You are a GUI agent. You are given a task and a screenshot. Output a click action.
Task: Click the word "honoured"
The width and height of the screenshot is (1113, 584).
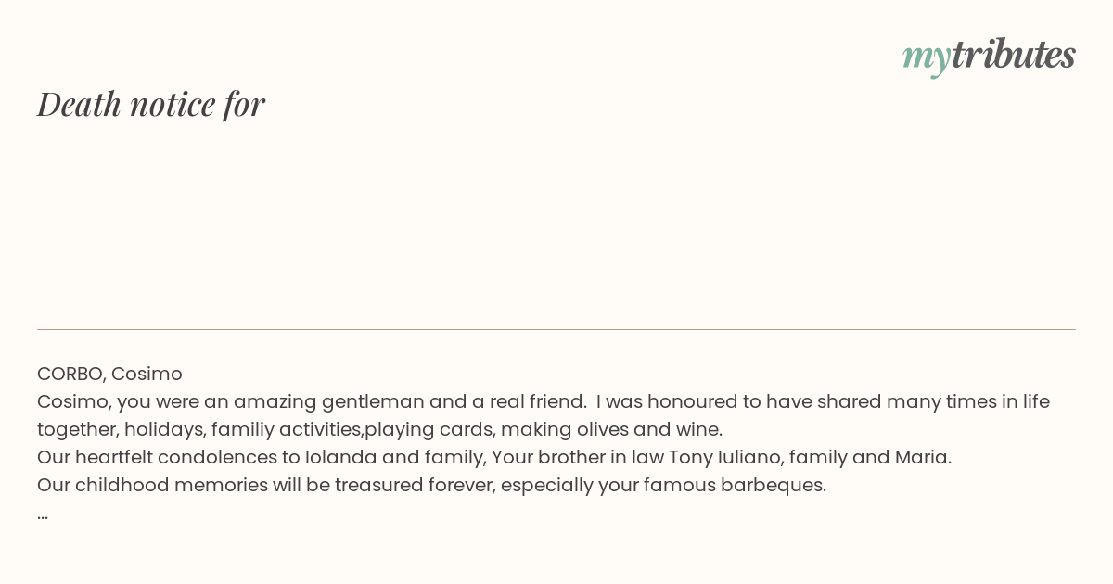[689, 401]
